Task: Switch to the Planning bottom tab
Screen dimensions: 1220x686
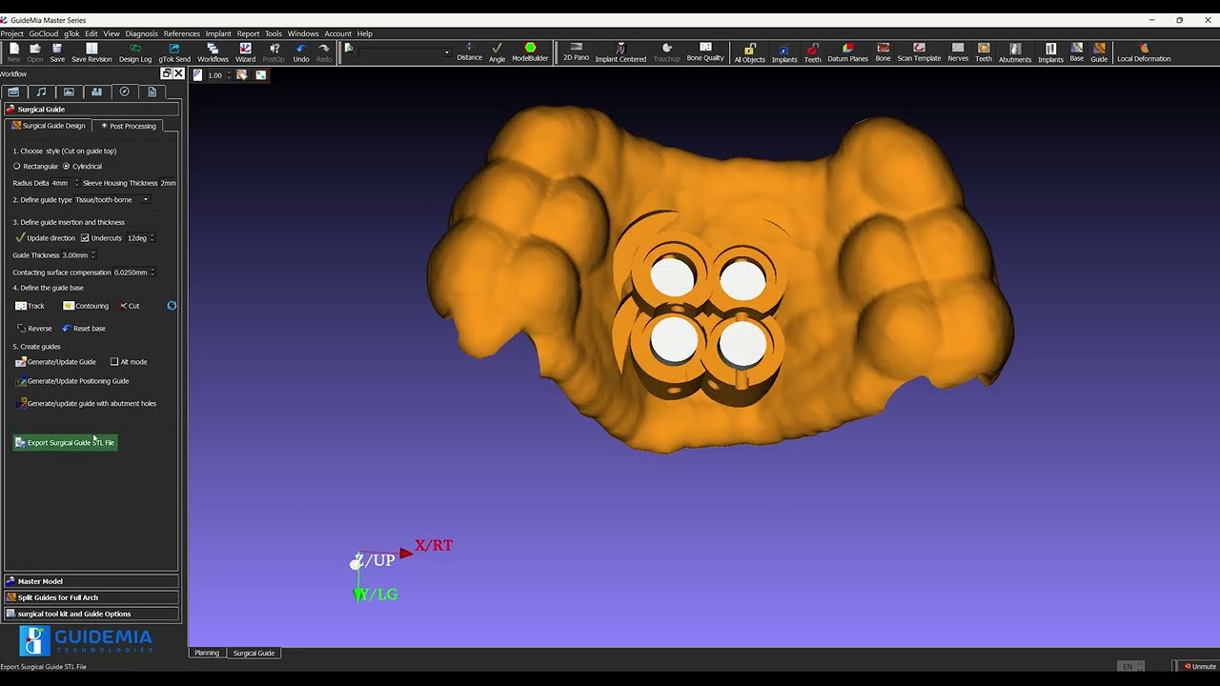Action: pyautogui.click(x=207, y=653)
